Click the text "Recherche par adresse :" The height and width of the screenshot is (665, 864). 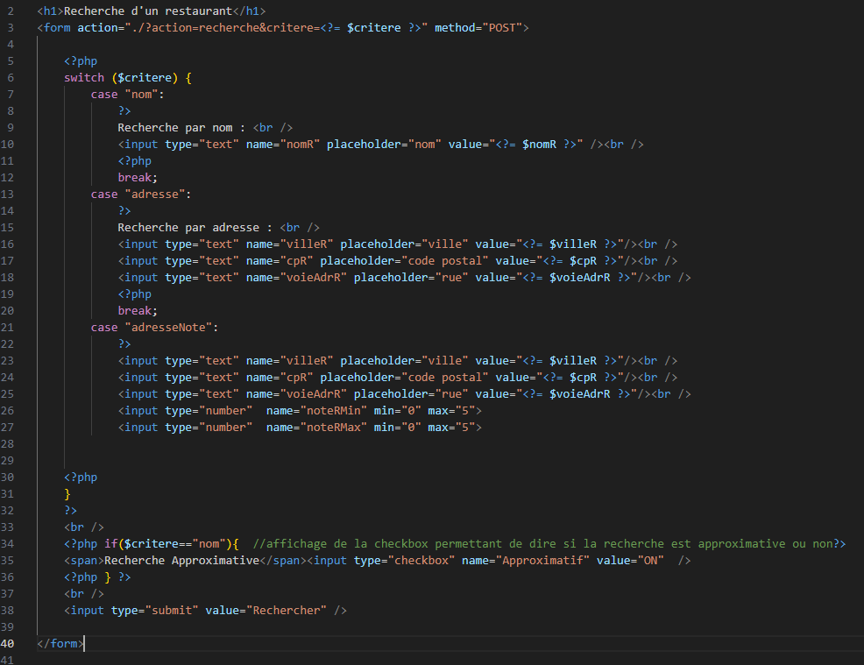pos(195,228)
